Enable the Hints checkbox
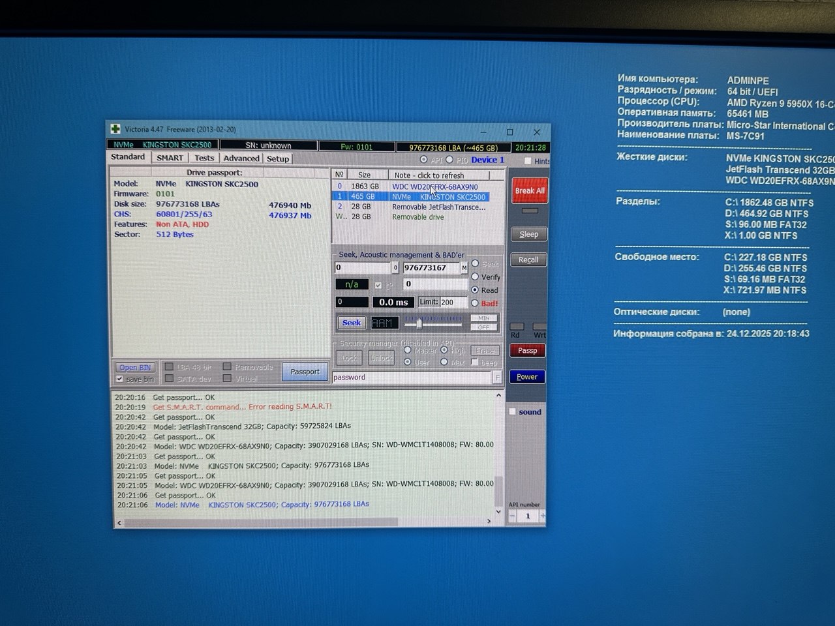This screenshot has width=835, height=626. [528, 161]
